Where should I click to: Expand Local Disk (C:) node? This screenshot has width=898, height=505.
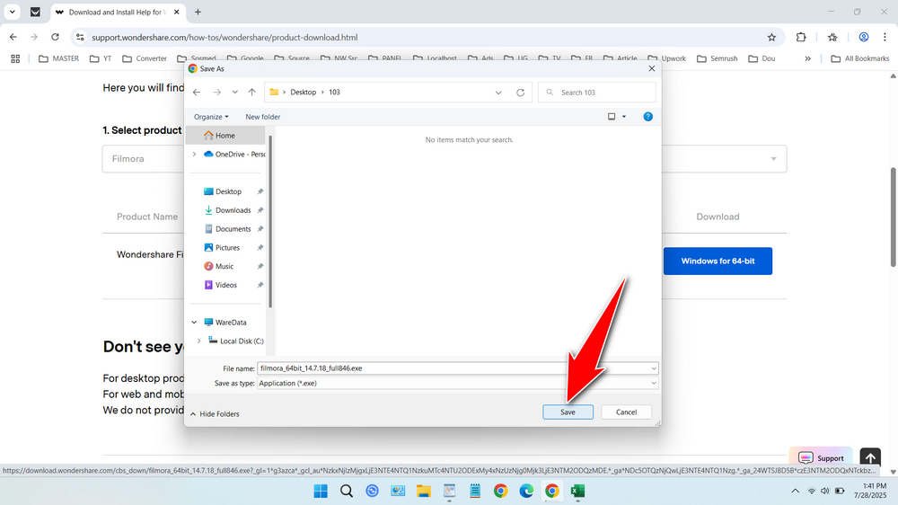tap(198, 341)
